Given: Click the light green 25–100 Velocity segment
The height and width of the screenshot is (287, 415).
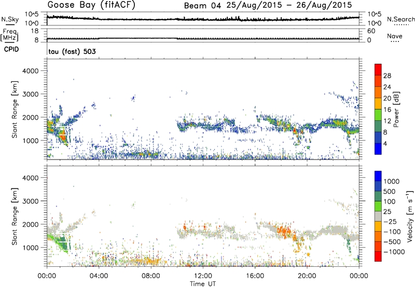Looking at the screenshot, I should tap(378, 206).
